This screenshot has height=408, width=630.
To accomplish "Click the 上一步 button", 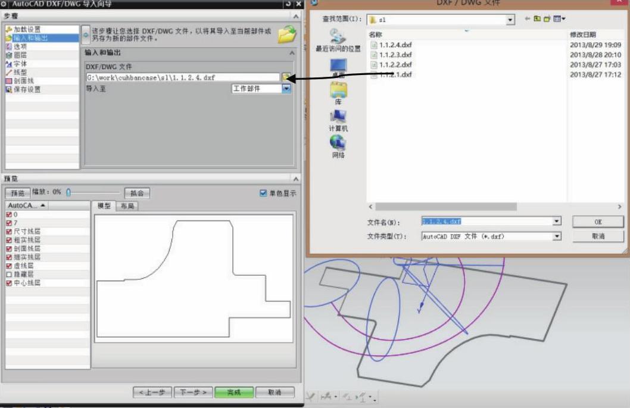I will pyautogui.click(x=152, y=392).
